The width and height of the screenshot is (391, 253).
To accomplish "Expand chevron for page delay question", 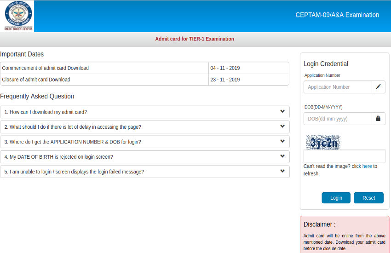I will click(x=282, y=126).
